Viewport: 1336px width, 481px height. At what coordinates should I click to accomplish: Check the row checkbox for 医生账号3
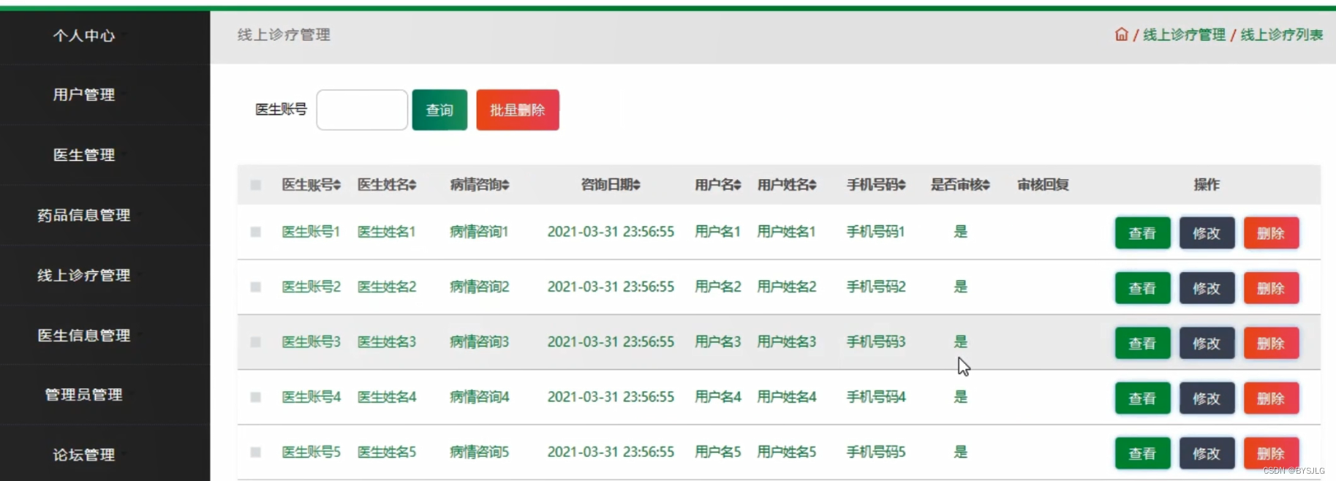click(x=255, y=342)
